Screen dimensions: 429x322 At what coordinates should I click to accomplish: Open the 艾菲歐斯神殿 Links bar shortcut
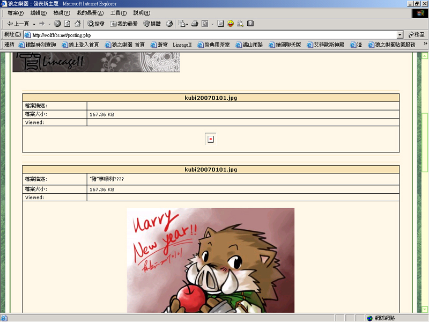tap(326, 45)
